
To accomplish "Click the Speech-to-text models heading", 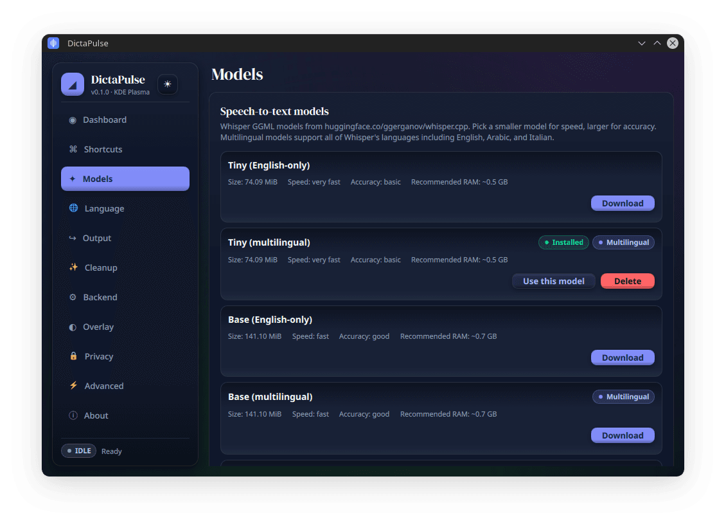I will pos(274,112).
